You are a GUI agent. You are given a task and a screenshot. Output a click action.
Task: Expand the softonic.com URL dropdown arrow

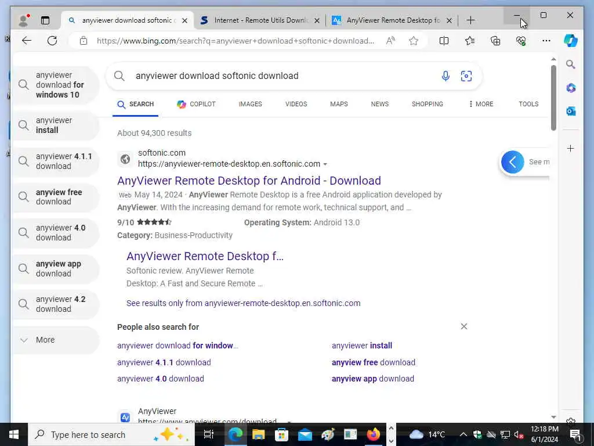click(x=325, y=164)
